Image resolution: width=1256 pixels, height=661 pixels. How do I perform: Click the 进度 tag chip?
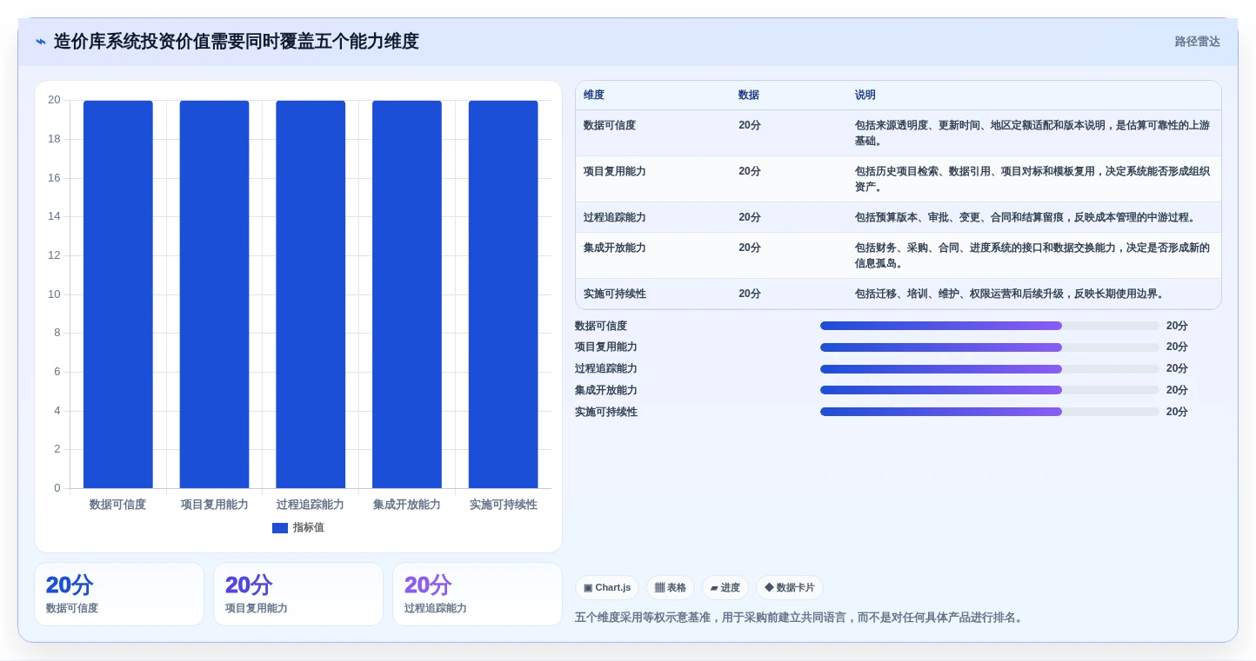click(x=725, y=588)
